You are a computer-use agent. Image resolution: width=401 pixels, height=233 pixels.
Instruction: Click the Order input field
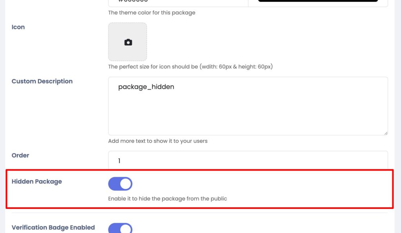[248, 160]
